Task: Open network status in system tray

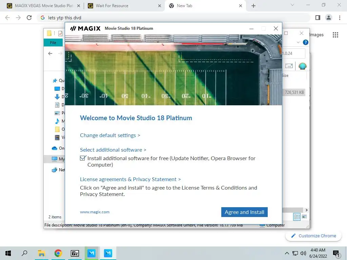Action: coord(295,253)
